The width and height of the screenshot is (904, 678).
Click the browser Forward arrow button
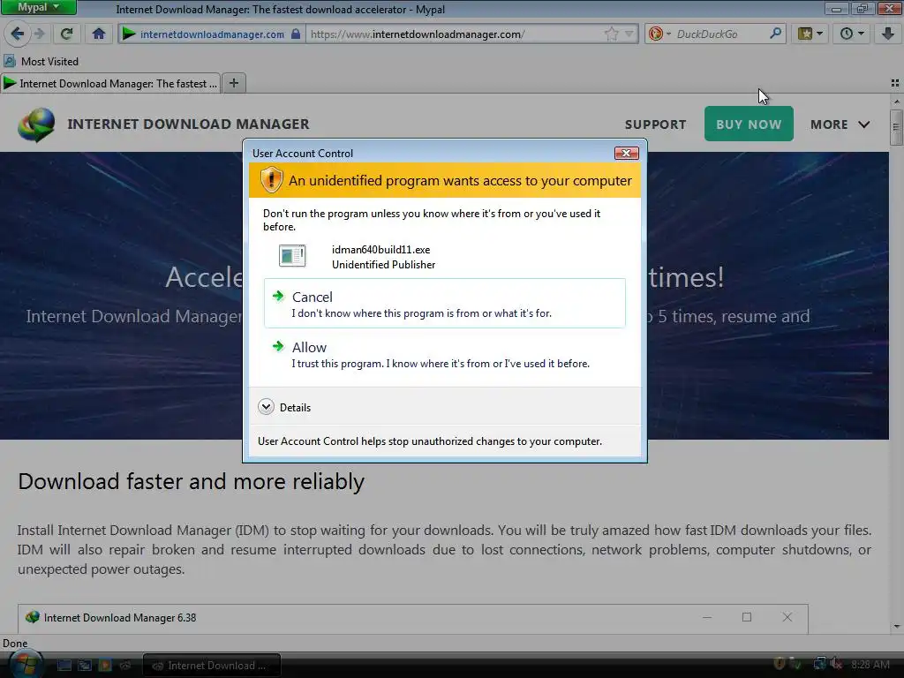click(x=39, y=34)
